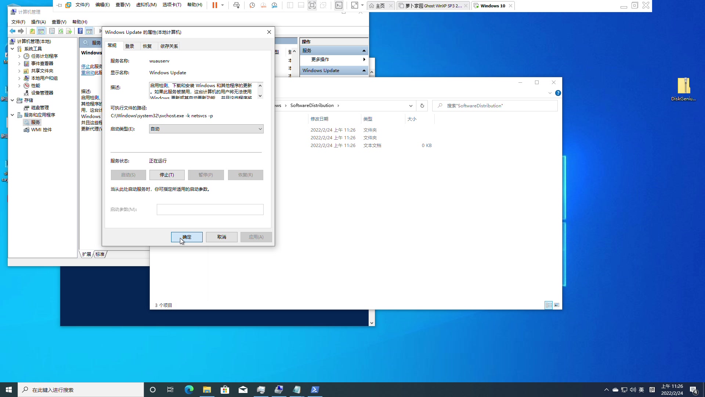Image resolution: width=705 pixels, height=397 pixels.
Task: Click description box scroll down arrow
Action: point(260,96)
